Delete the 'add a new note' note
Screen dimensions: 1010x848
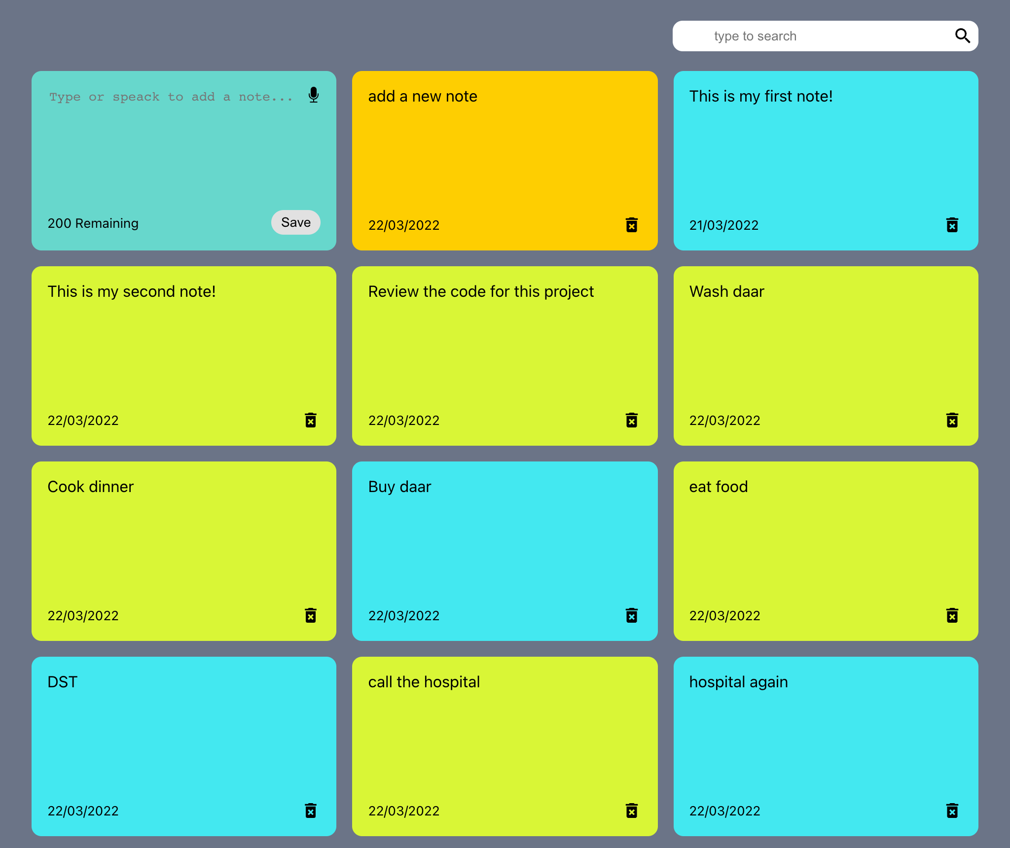coord(631,225)
